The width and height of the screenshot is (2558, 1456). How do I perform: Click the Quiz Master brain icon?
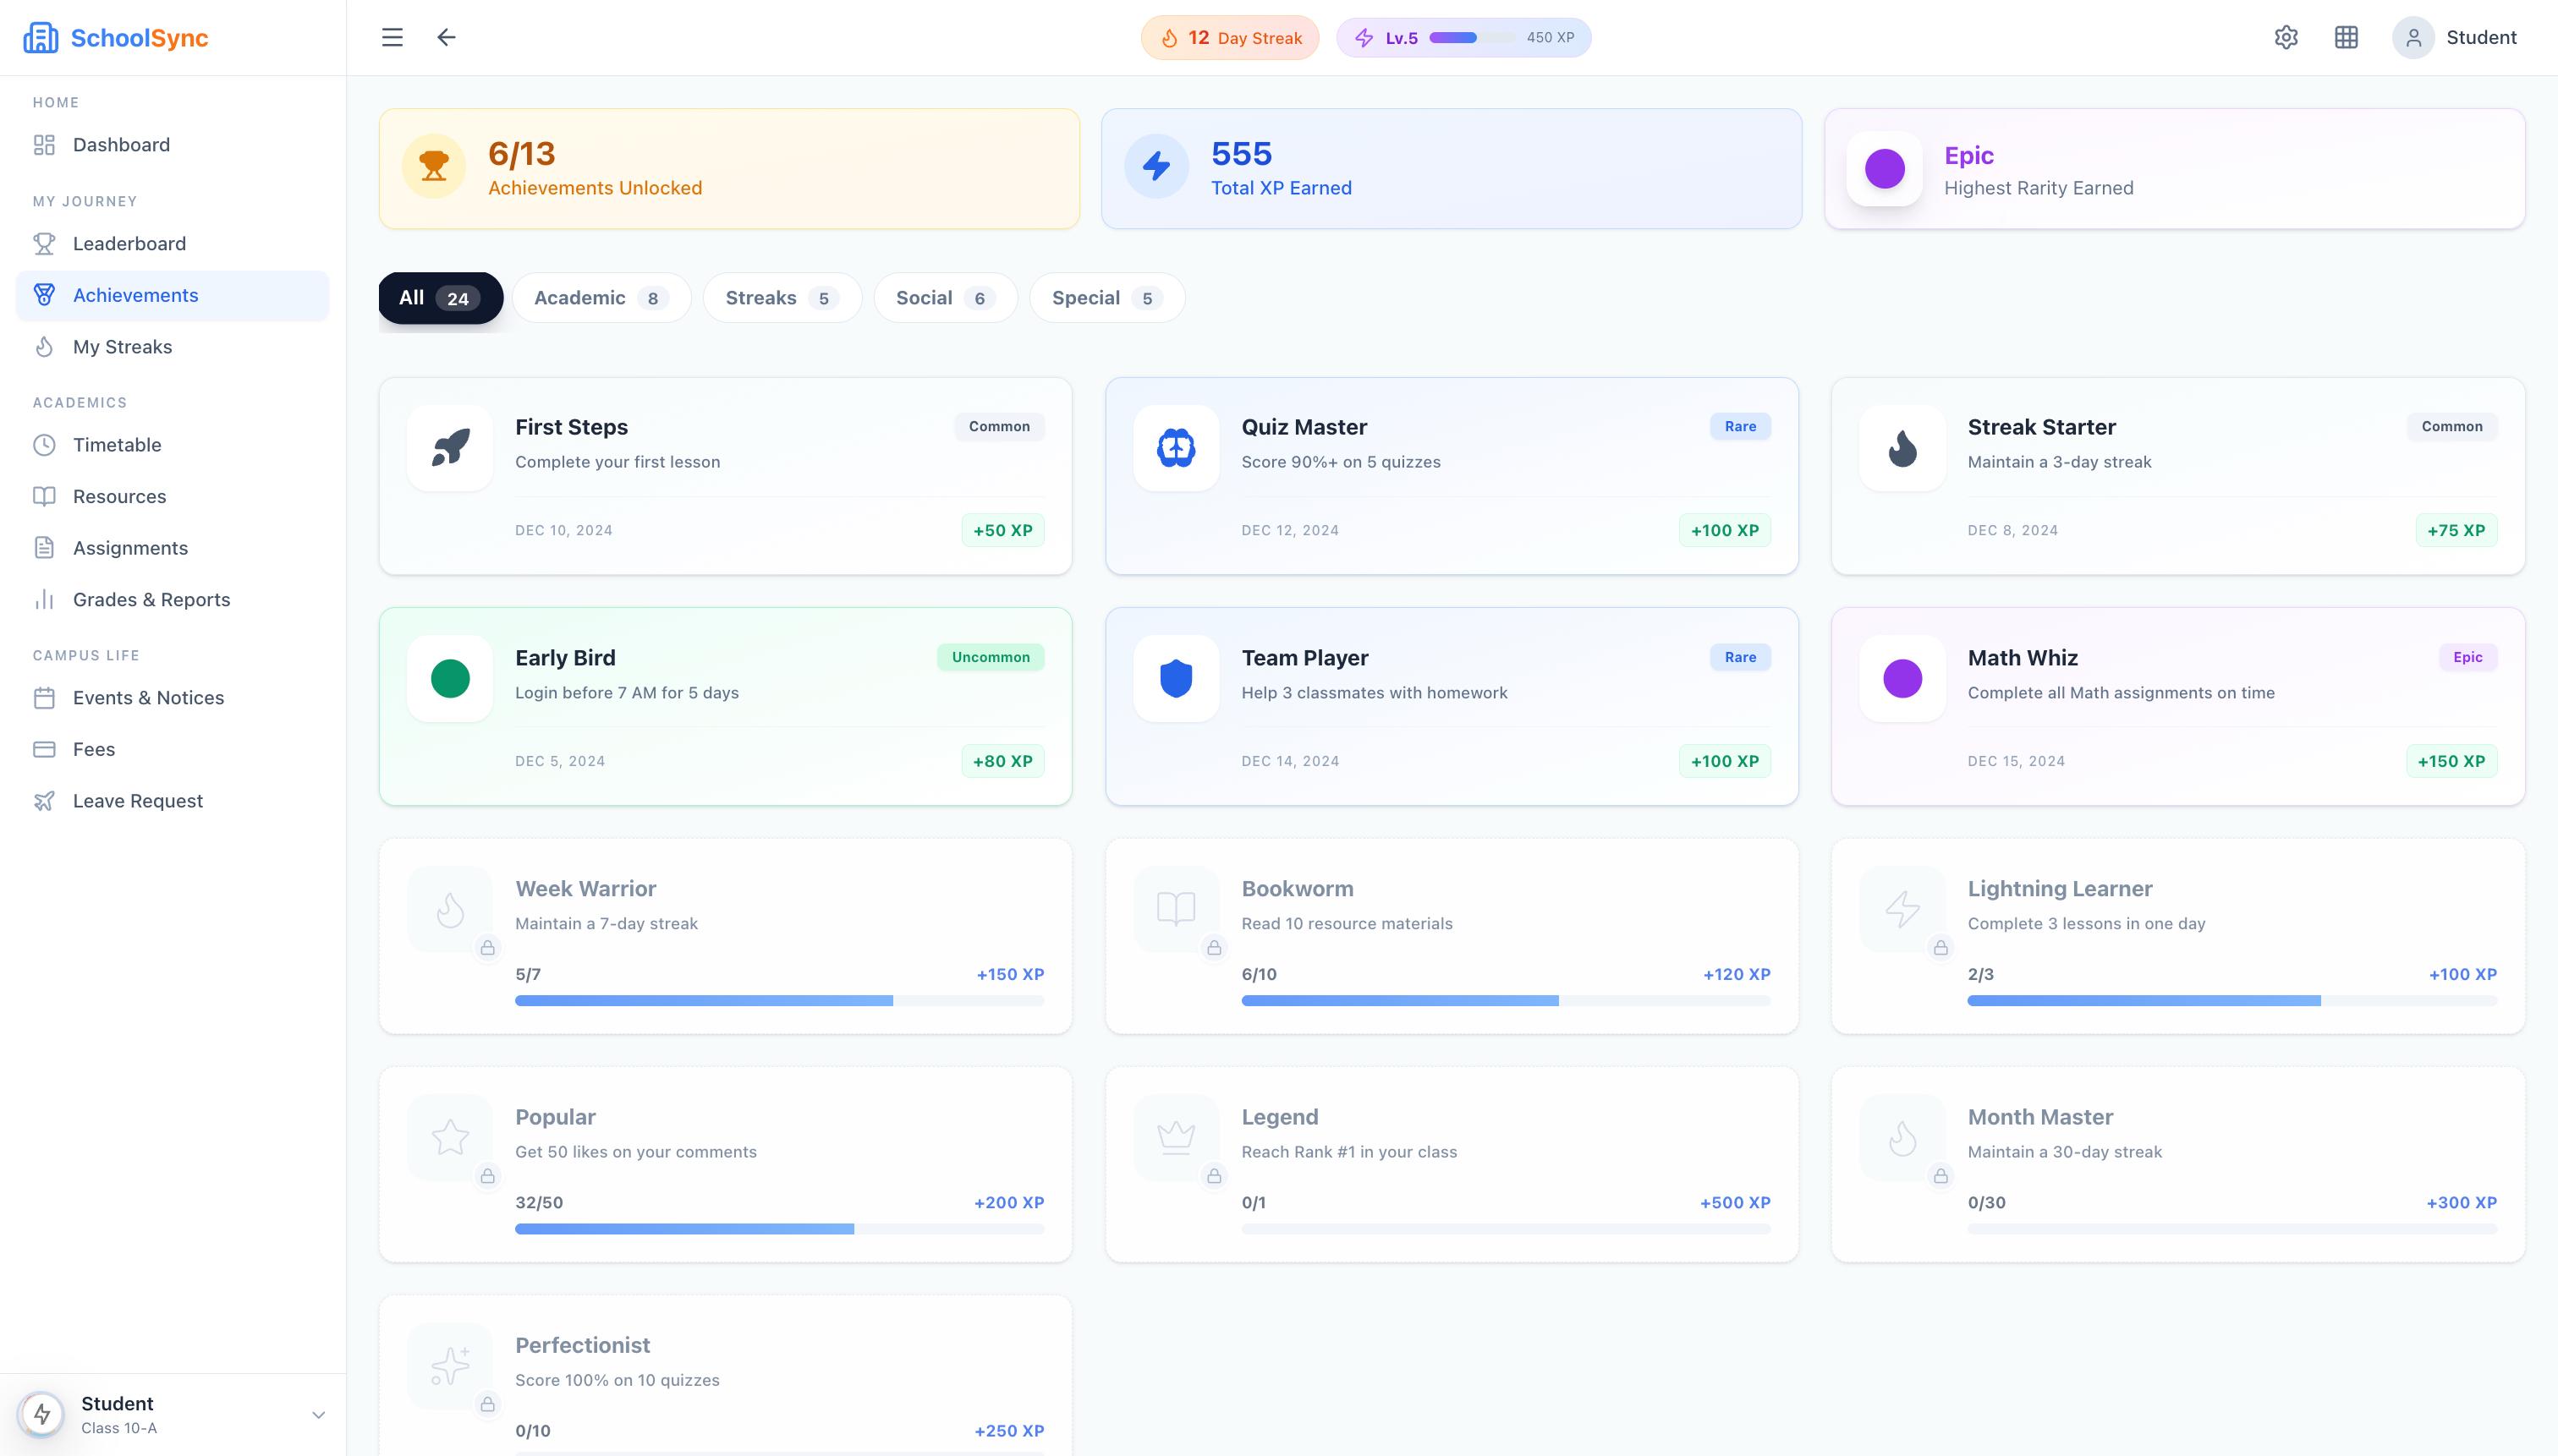[1176, 448]
